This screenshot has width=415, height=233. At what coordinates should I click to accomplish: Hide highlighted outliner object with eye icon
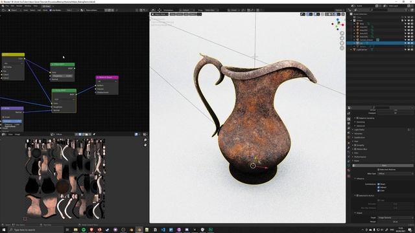(409, 43)
